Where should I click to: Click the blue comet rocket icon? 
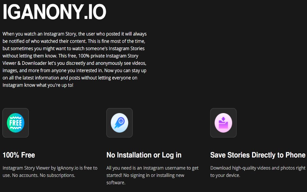[x=119, y=123]
